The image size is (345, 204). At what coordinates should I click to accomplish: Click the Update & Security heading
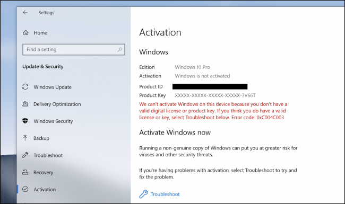[x=43, y=67]
